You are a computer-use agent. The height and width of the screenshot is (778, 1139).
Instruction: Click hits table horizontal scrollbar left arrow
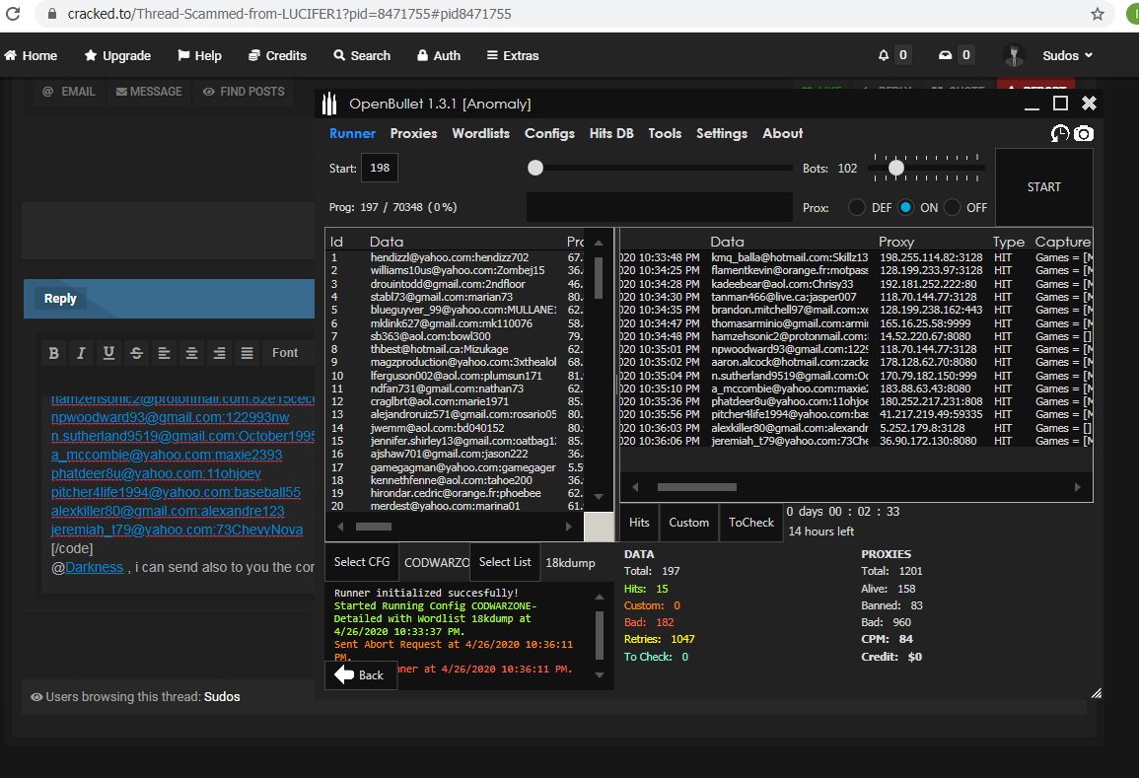pyautogui.click(x=635, y=487)
